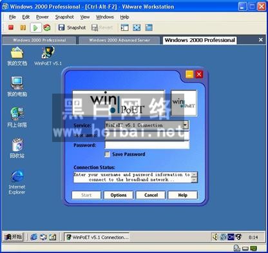Click the blue input method tray icon
268x253 pixels.
(x=231, y=237)
